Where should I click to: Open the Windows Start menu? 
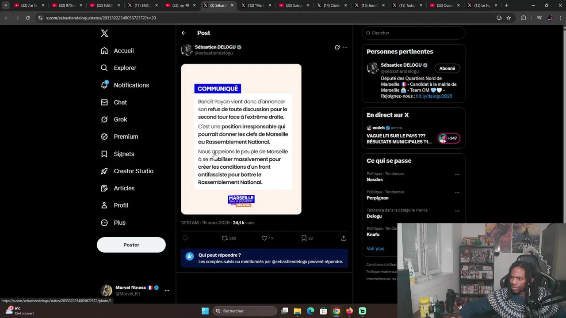[205, 311]
